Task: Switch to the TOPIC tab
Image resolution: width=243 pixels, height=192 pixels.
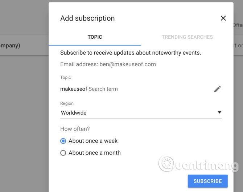Action: [95, 37]
